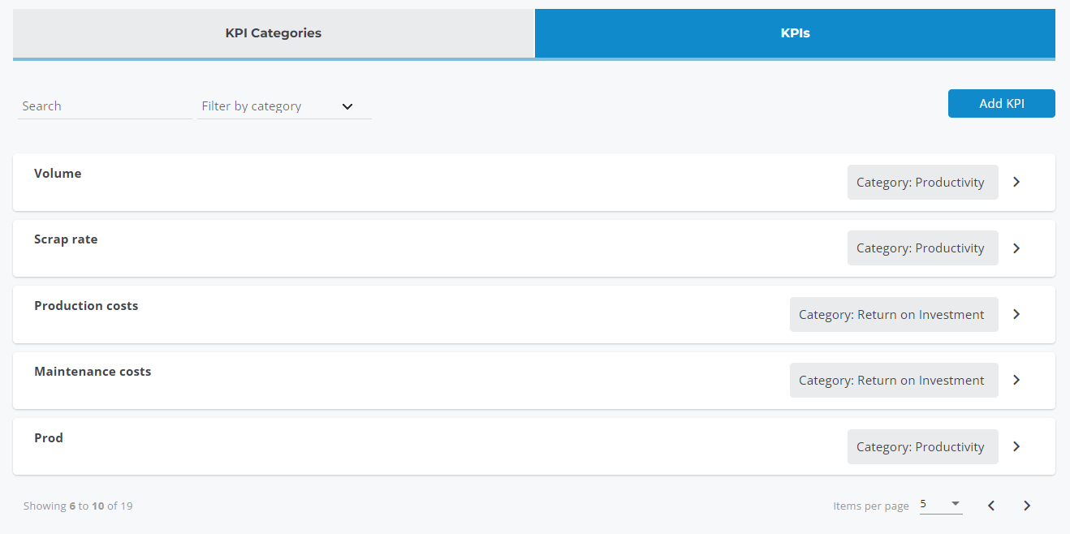
Task: Switch to the KPI Categories tab
Action: (273, 32)
